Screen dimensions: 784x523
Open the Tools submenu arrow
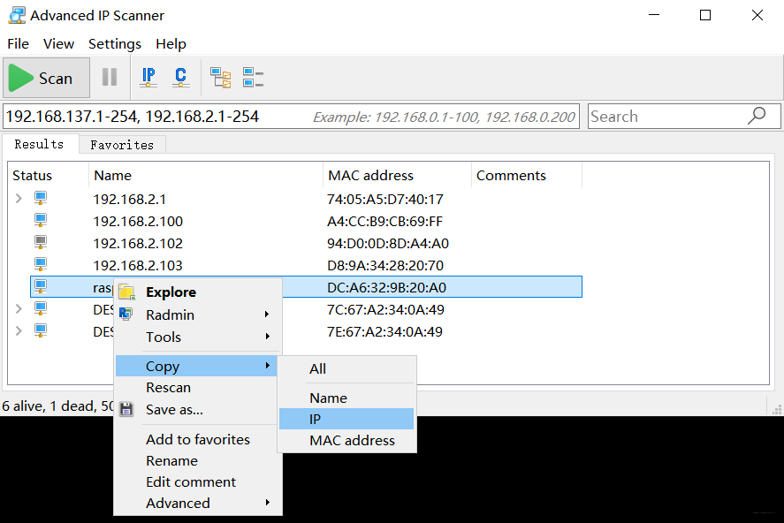coord(267,337)
